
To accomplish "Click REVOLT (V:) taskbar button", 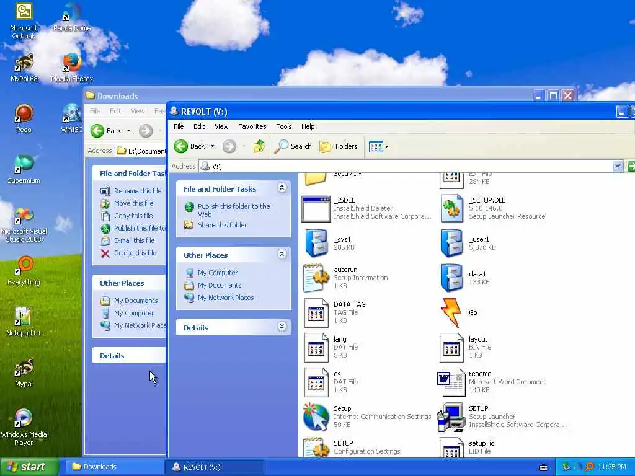I will [x=214, y=467].
